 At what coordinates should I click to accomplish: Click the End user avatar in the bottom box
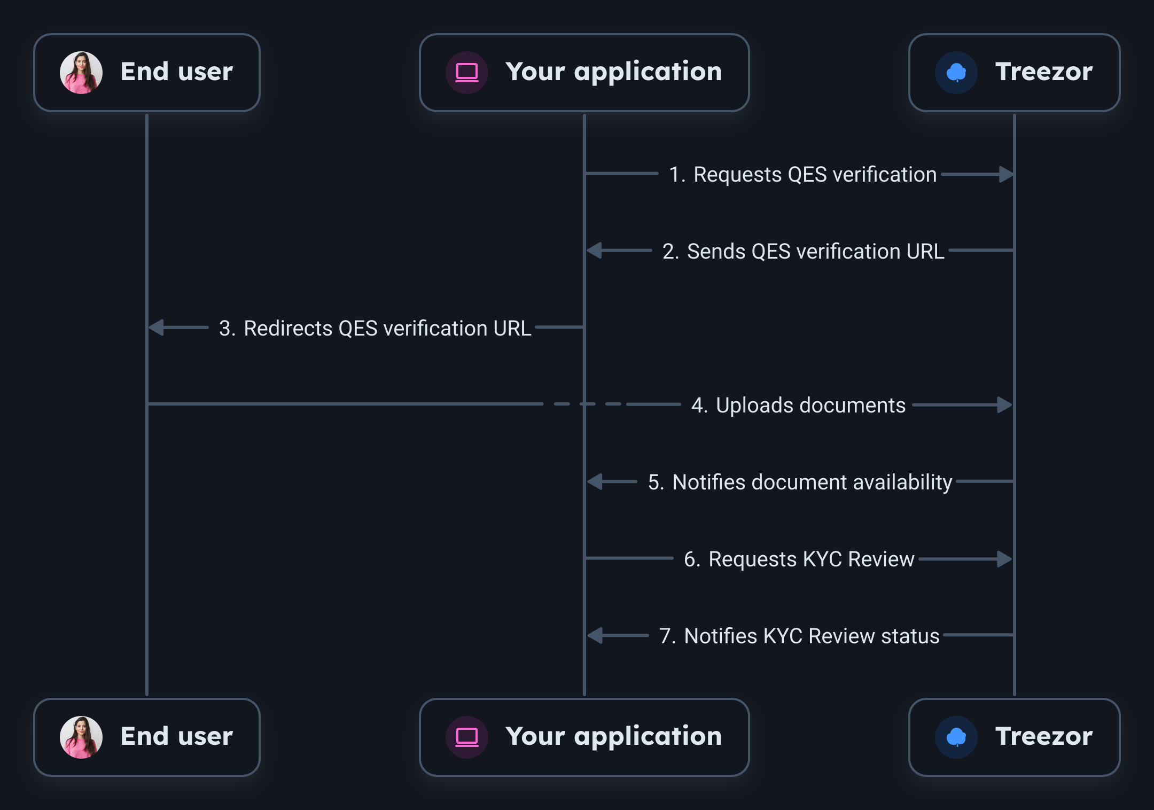(x=81, y=737)
